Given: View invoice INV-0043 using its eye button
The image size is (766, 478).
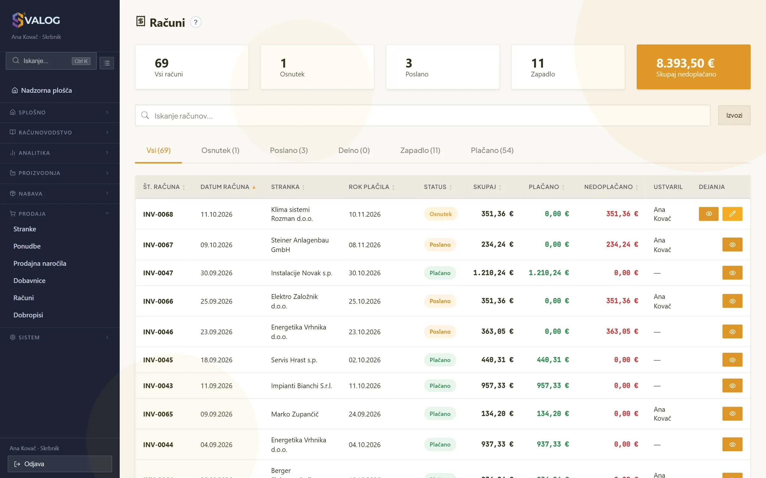Looking at the screenshot, I should pos(732,386).
